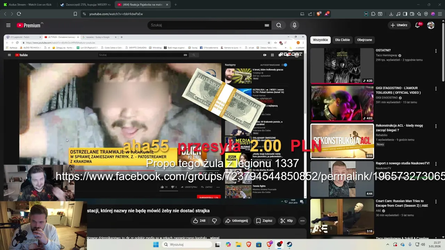Open the Brave main hamburger menu
Image resolution: width=445 pixels, height=250 pixels.
[440, 14]
